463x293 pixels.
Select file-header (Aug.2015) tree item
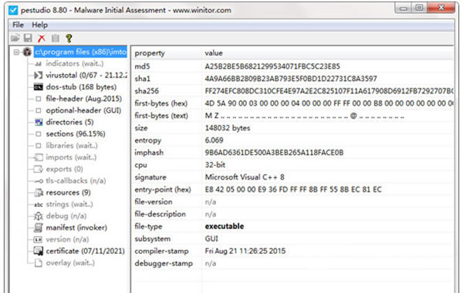coord(84,99)
